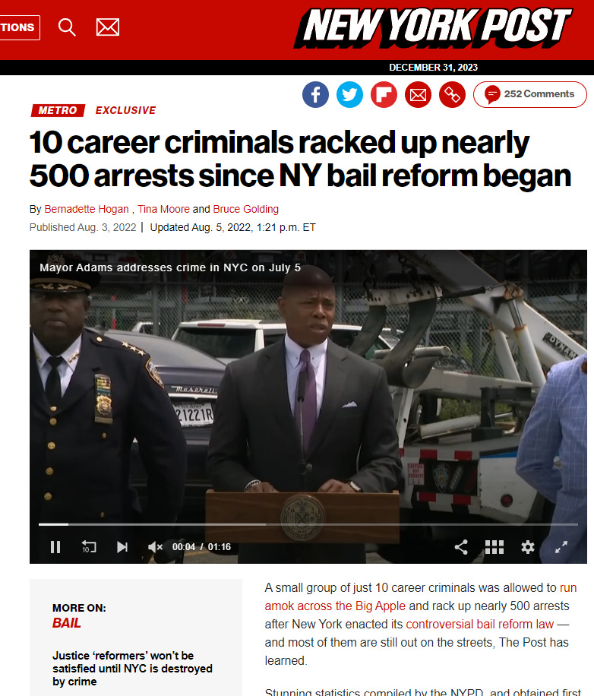The width and height of the screenshot is (594, 696).
Task: Seek on the video progress bar
Action: point(308,524)
